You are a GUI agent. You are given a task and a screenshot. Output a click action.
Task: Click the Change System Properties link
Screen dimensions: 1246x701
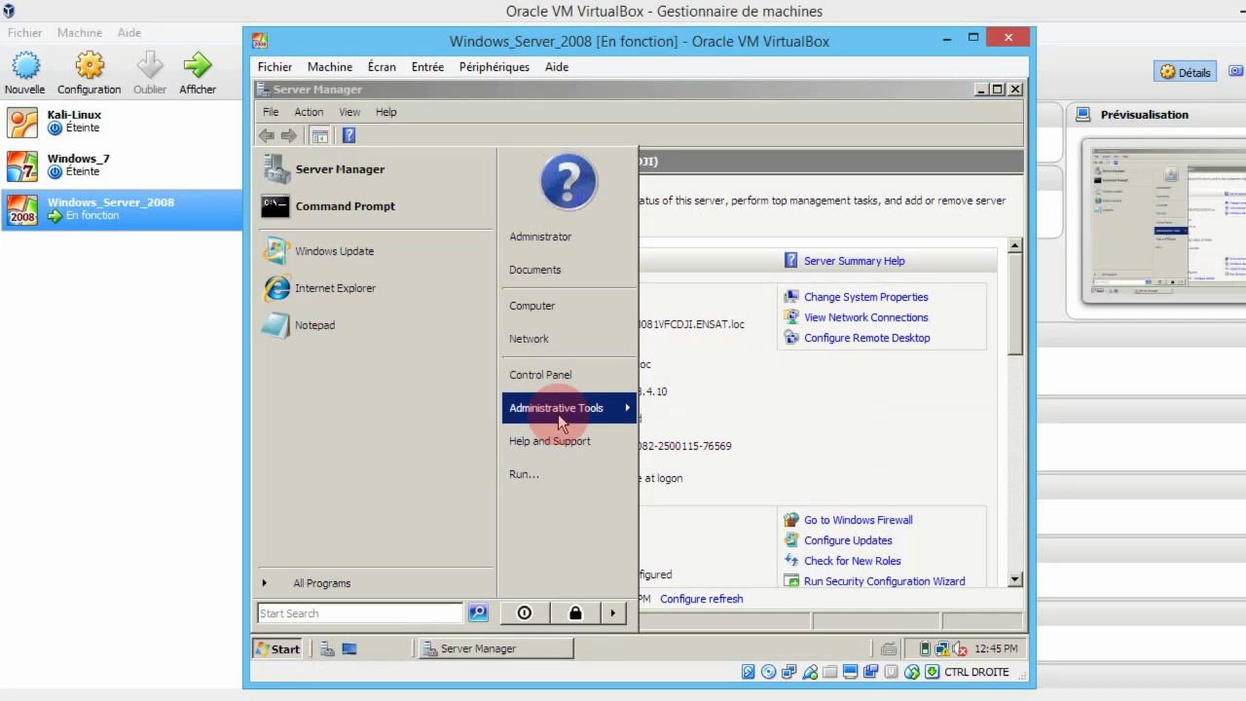click(x=866, y=297)
